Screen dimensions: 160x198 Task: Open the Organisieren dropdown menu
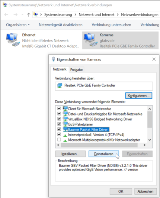pos(18,25)
